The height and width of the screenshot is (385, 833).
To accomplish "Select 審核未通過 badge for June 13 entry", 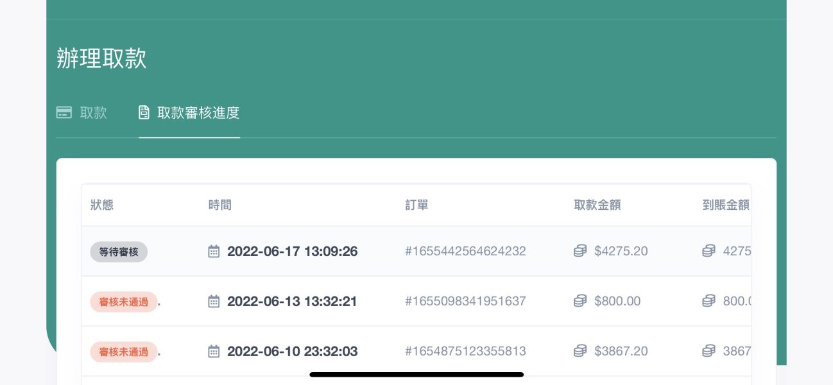I will point(124,302).
